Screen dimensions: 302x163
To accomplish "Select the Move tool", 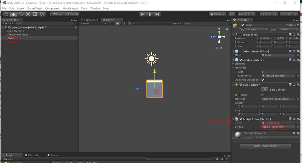I will [14, 14].
